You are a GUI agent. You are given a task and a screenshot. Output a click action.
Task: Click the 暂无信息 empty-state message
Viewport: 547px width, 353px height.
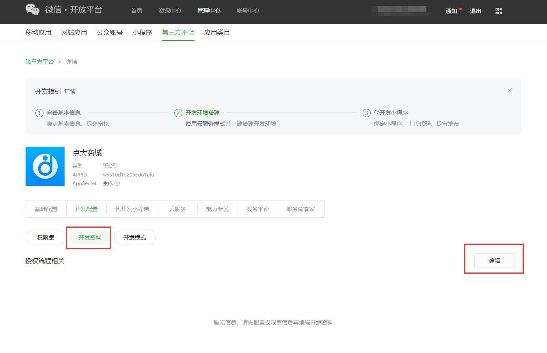coord(273,322)
